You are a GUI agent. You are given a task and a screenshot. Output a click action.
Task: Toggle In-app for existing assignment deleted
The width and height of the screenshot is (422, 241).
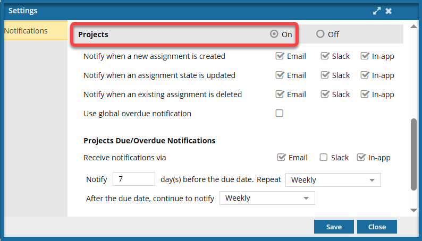coord(365,94)
